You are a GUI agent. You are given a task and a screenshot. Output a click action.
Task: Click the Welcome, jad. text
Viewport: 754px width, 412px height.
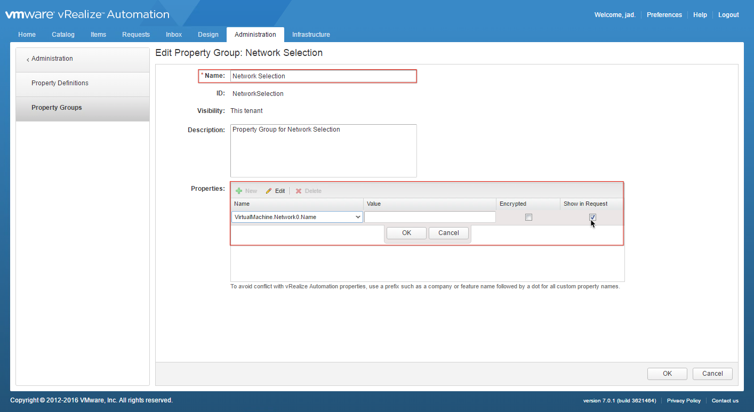[615, 15]
